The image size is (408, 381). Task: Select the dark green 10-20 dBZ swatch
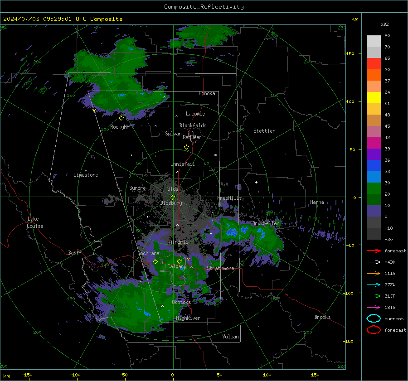(x=374, y=199)
